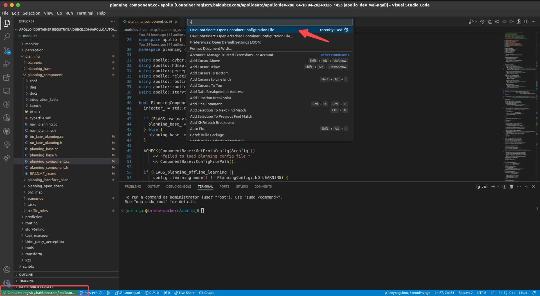This screenshot has width=540, height=296.
Task: Open the Source Control view with 26 changes
Action: click(x=7, y=51)
